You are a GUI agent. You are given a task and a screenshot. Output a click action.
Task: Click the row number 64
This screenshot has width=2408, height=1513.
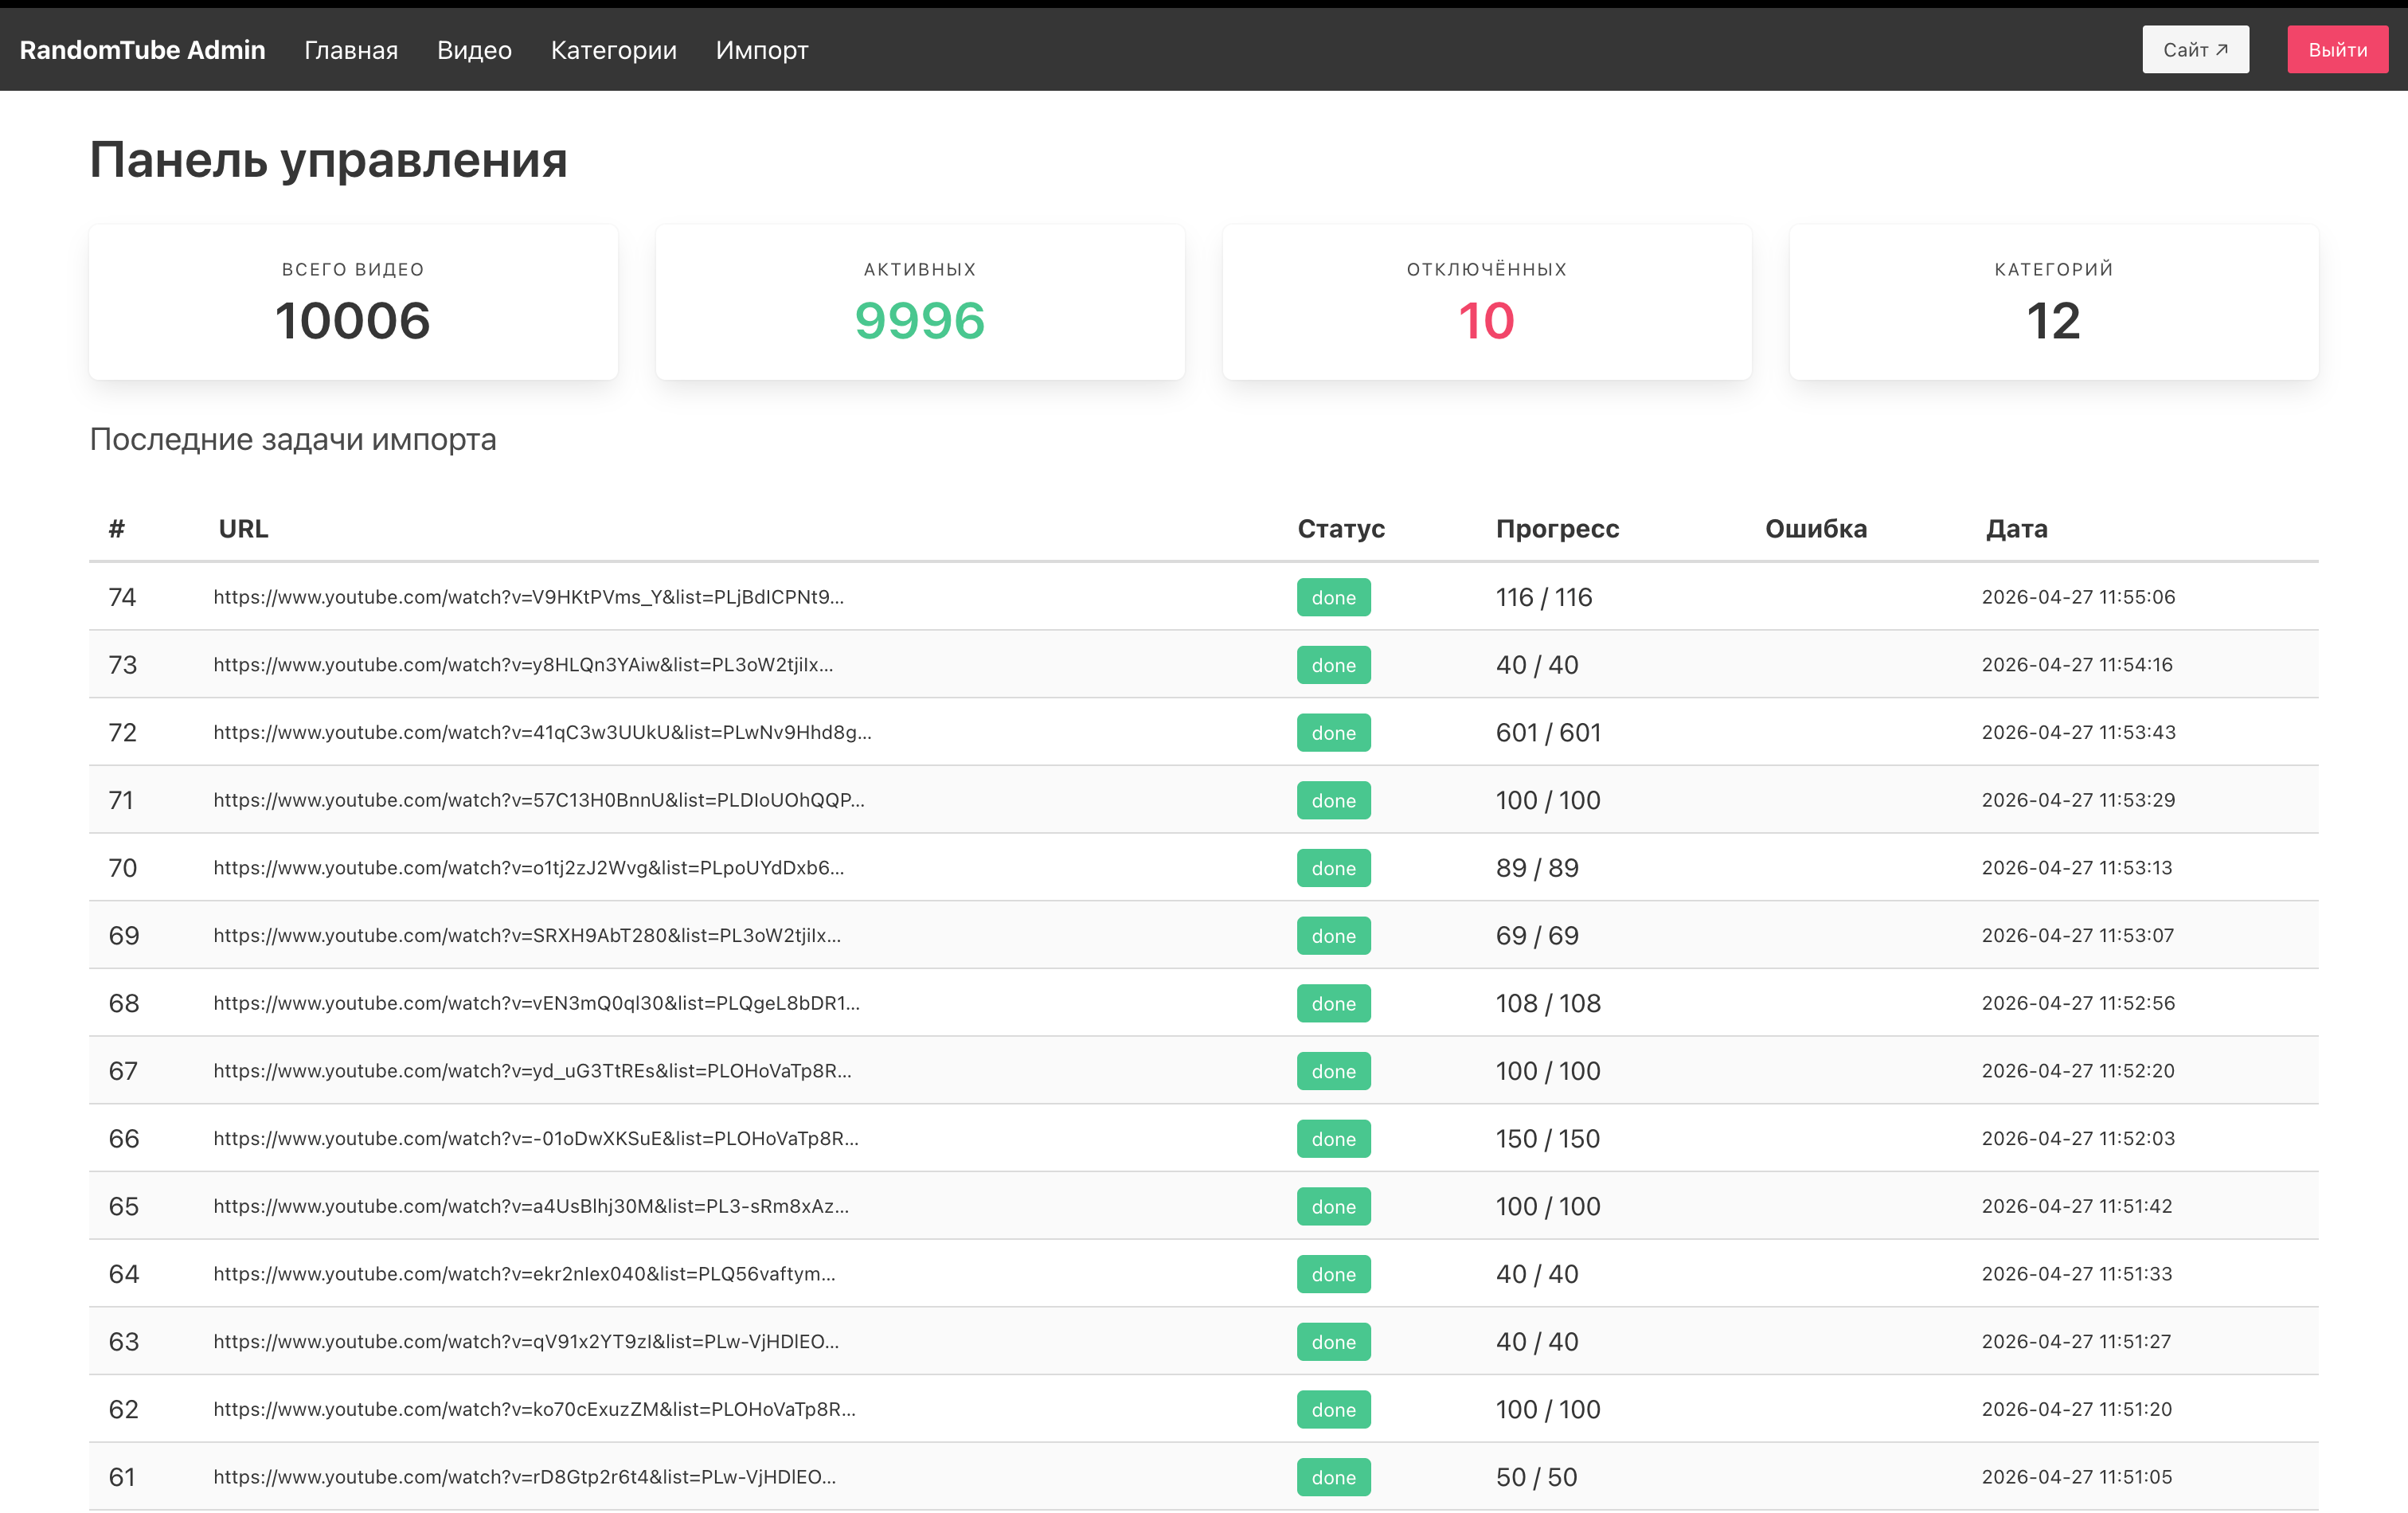pyautogui.click(x=123, y=1274)
